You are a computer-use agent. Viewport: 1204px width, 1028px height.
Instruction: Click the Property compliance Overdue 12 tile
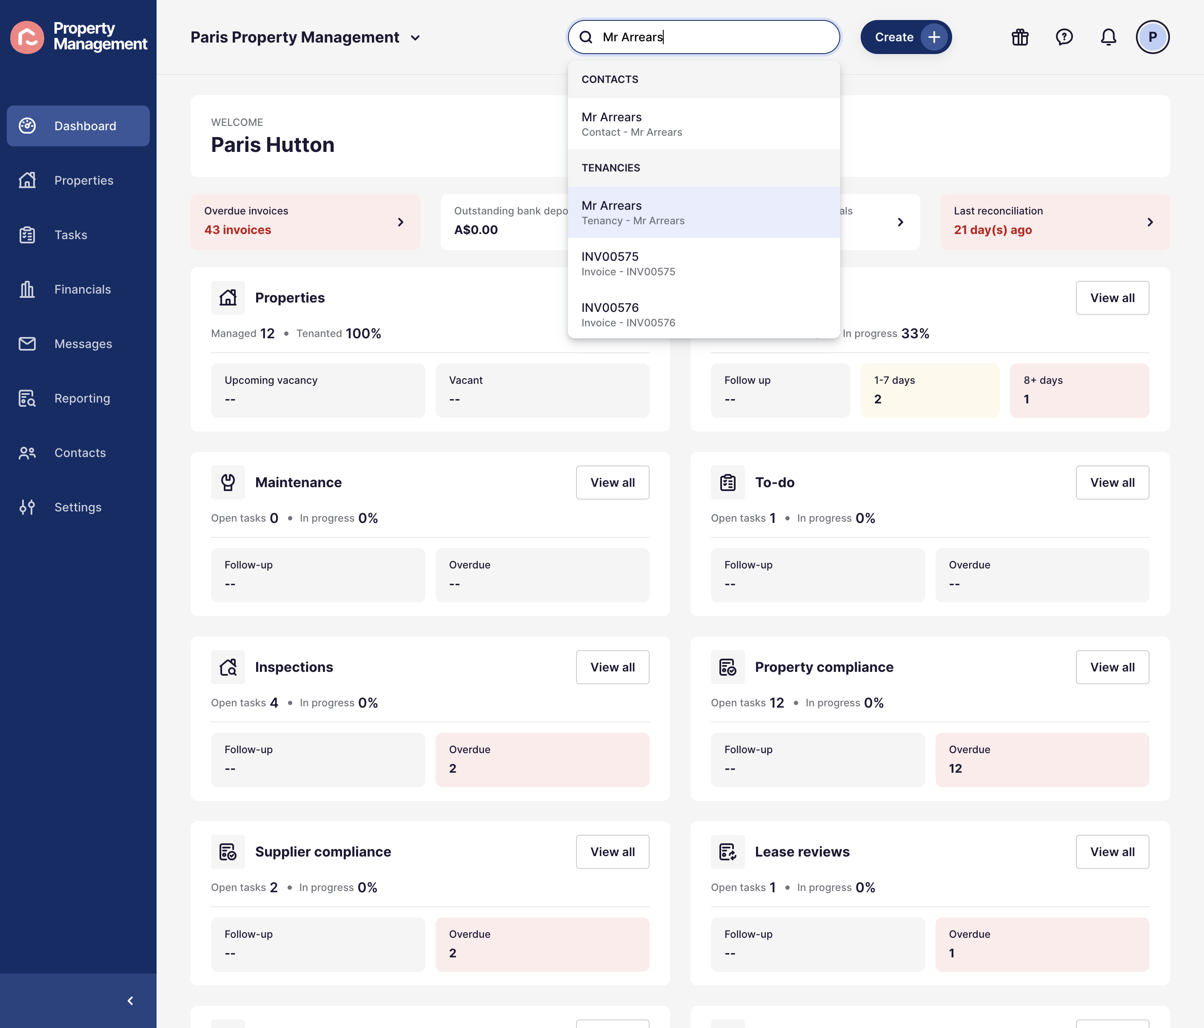pyautogui.click(x=1042, y=760)
